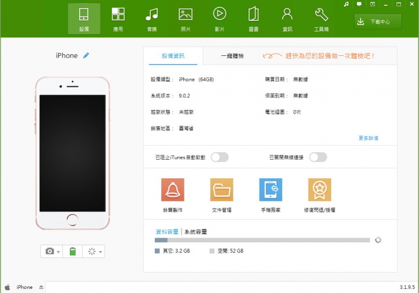The image size is (419, 293).
Task: Eject the iPhone in the status bar
Action: tap(41, 287)
